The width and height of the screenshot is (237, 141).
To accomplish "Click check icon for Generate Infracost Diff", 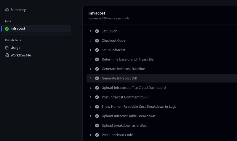I will tap(97, 78).
